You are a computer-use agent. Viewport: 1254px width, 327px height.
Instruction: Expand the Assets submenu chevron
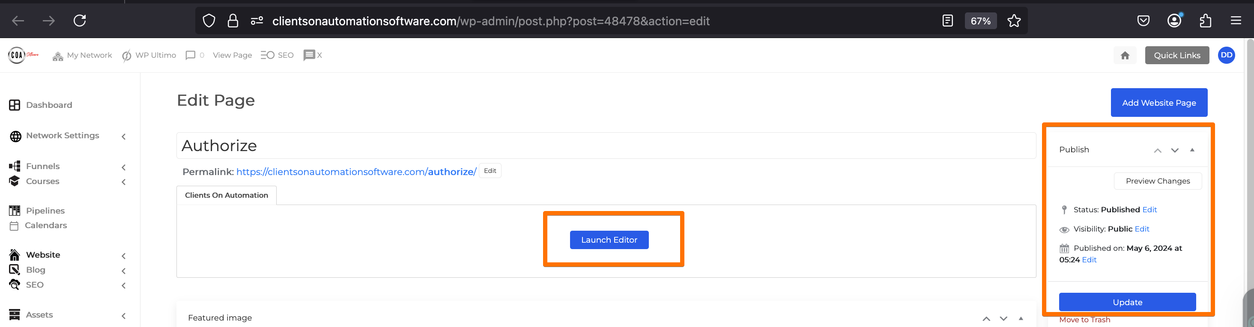[124, 316]
